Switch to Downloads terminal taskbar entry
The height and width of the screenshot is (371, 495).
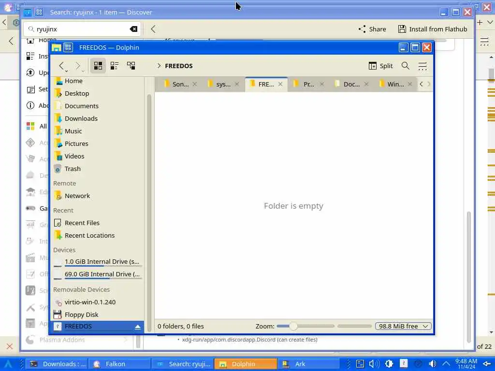pyautogui.click(x=58, y=364)
